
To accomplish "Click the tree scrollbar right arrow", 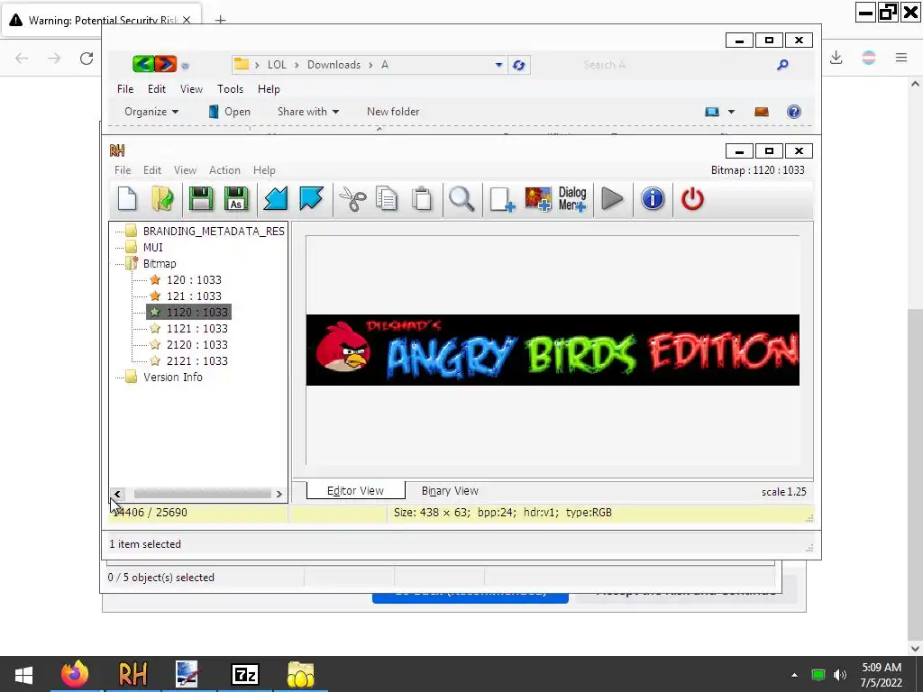I will [x=279, y=494].
